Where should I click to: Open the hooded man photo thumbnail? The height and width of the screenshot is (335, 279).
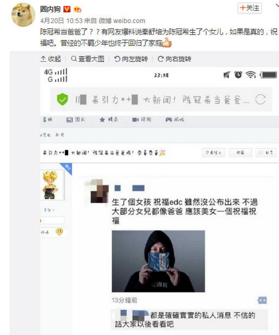pyautogui.click(x=158, y=261)
